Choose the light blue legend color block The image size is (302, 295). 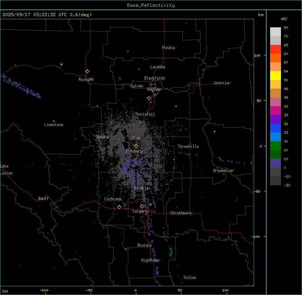(x=275, y=137)
